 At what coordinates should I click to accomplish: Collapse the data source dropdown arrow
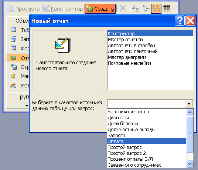tap(189, 104)
